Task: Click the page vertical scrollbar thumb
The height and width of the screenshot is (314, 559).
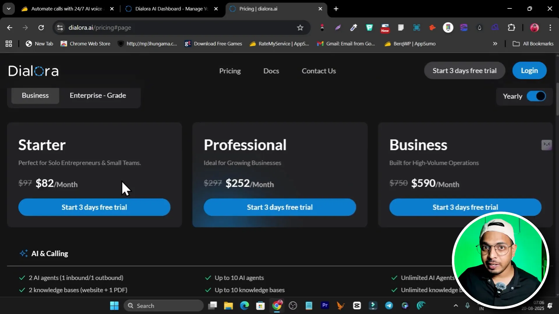Action: [557, 99]
